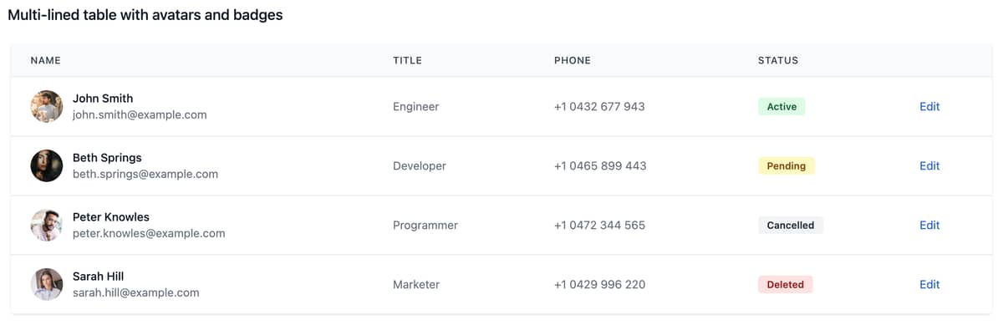The height and width of the screenshot is (325, 1003).
Task: Click the red Deleted status badge
Action: [785, 284]
